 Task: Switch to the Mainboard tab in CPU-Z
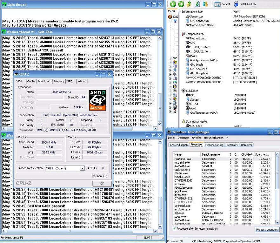45,81
